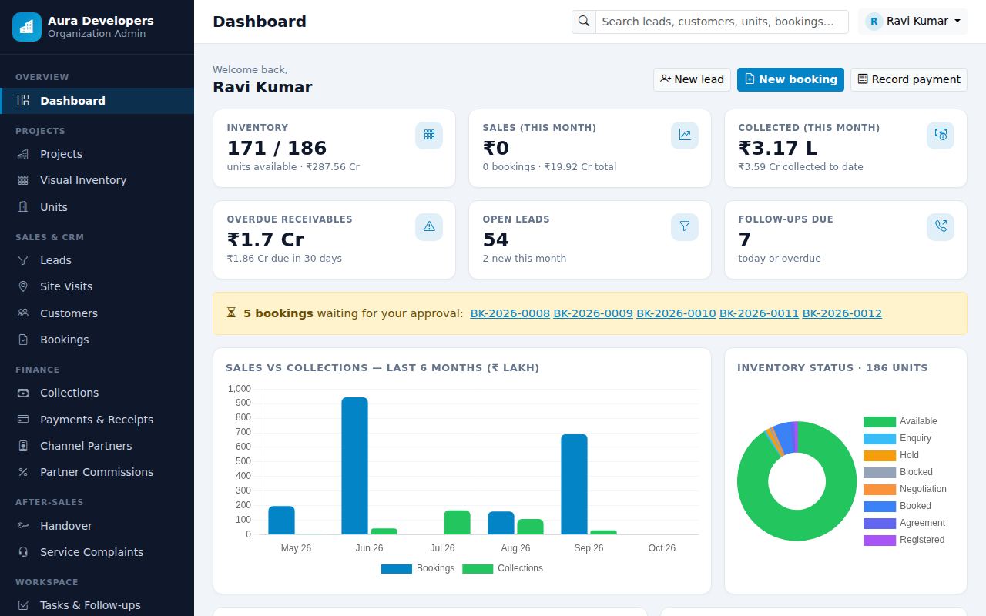Click the Handover key icon
The height and width of the screenshot is (616, 986).
coord(23,526)
